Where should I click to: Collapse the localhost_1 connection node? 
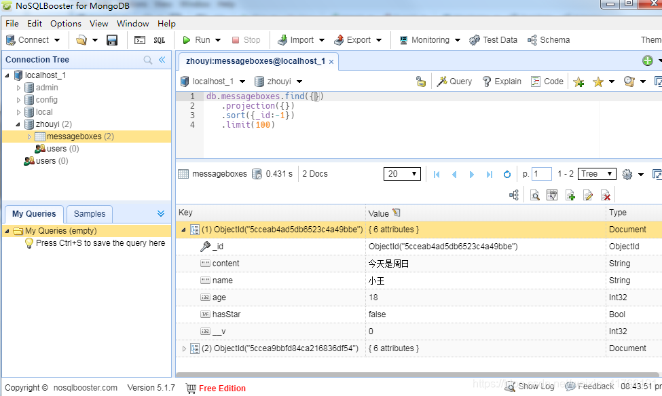click(x=7, y=75)
